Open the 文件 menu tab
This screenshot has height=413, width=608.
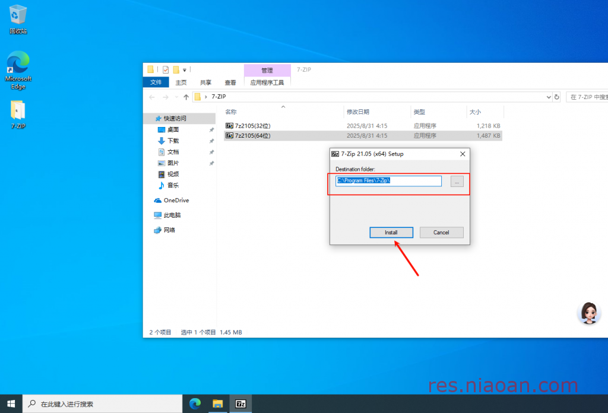pos(156,82)
